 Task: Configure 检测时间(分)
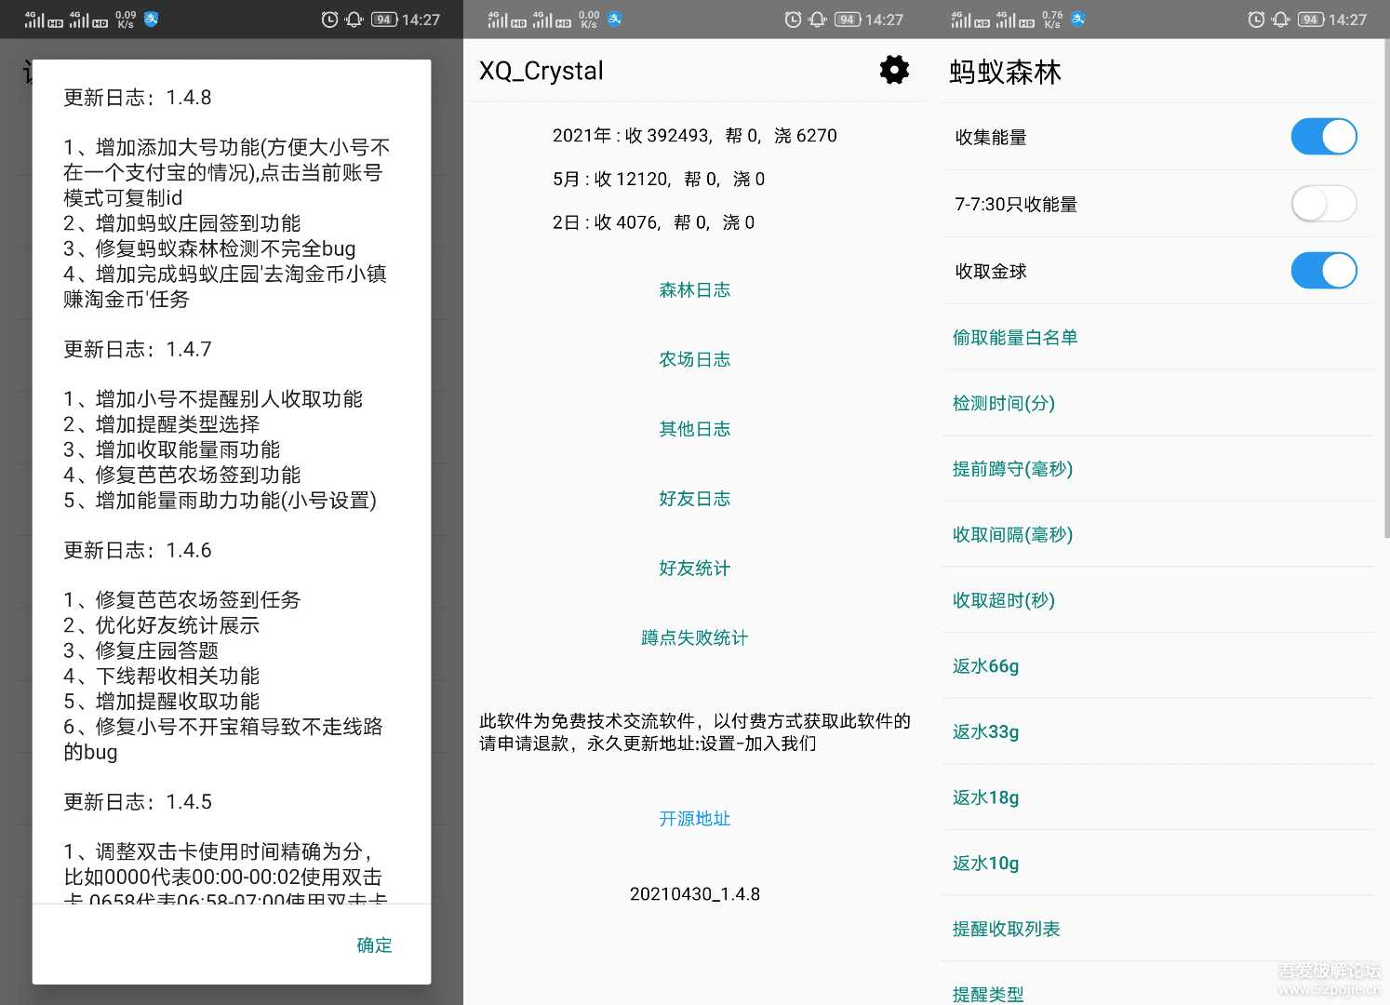point(1004,403)
